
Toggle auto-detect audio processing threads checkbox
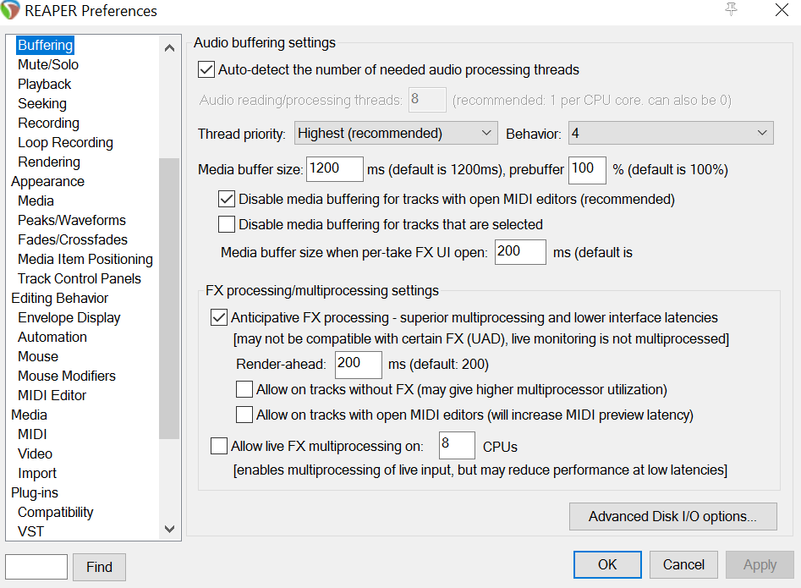click(206, 69)
